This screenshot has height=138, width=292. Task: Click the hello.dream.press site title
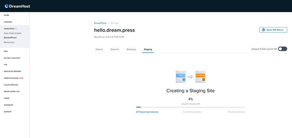pyautogui.click(x=114, y=30)
